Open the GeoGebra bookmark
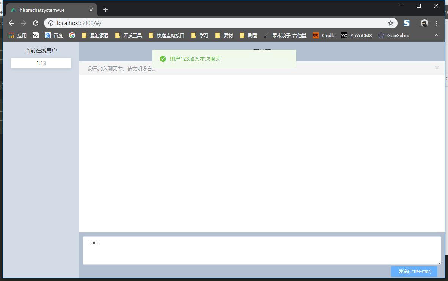The height and width of the screenshot is (281, 448). coord(393,35)
